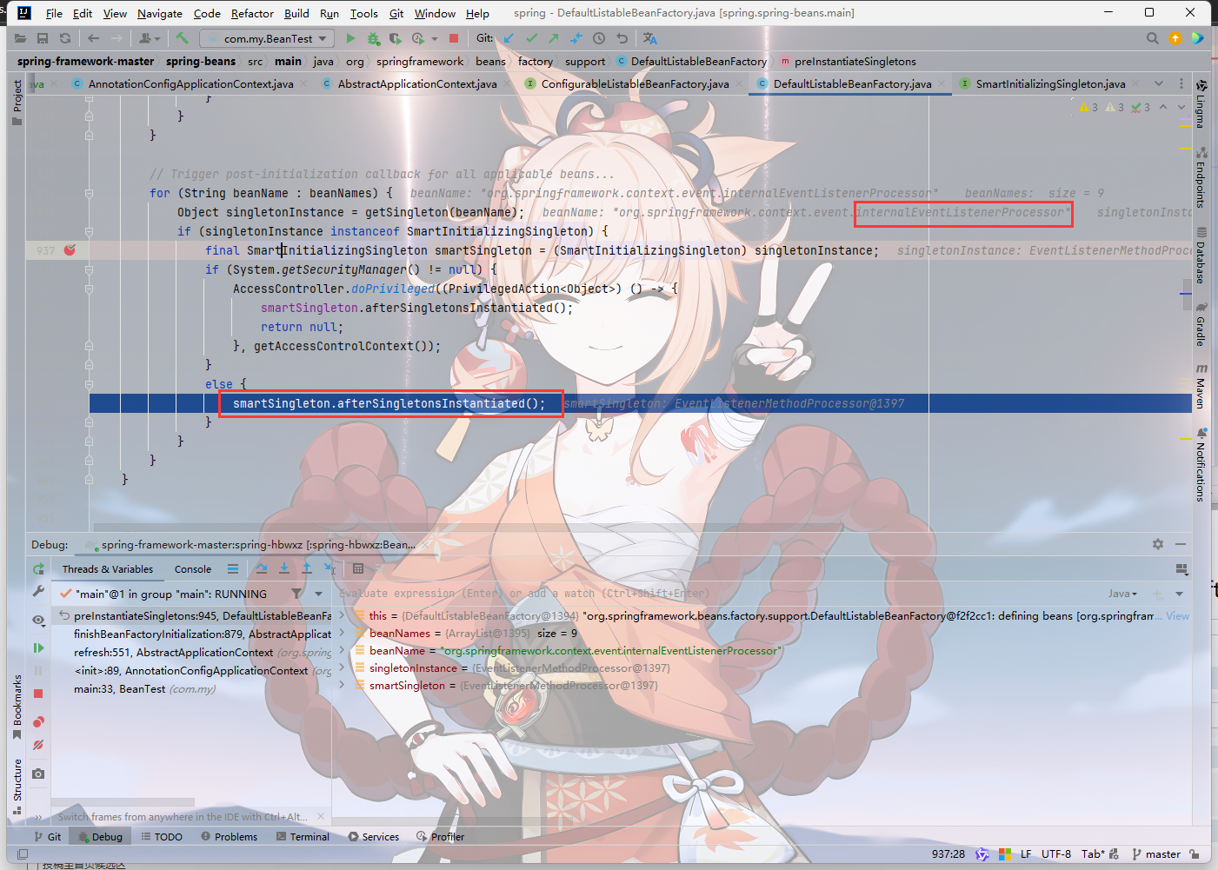This screenshot has width=1218, height=870.
Task: Rollback changes with the undo arrow icon
Action: coord(622,38)
